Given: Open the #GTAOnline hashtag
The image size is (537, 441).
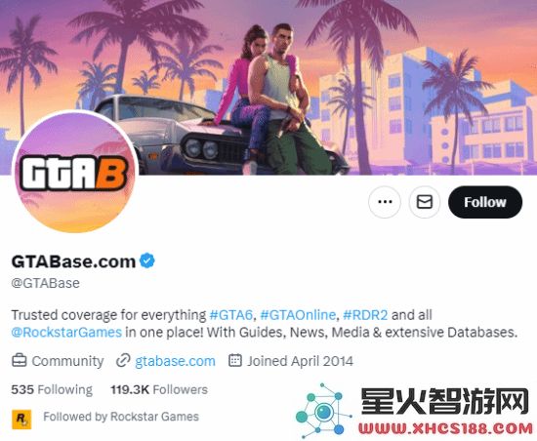Looking at the screenshot, I should coord(298,315).
